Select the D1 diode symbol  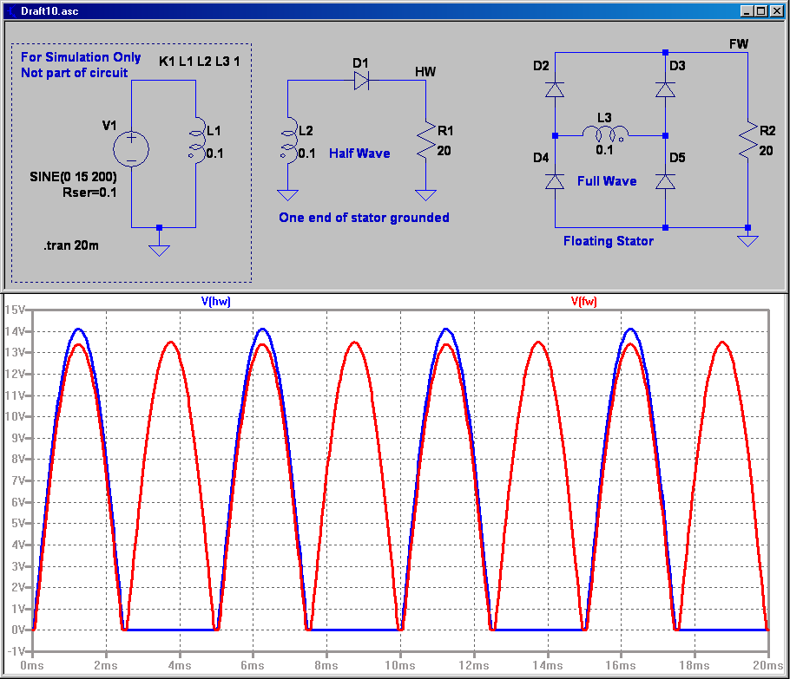(361, 81)
